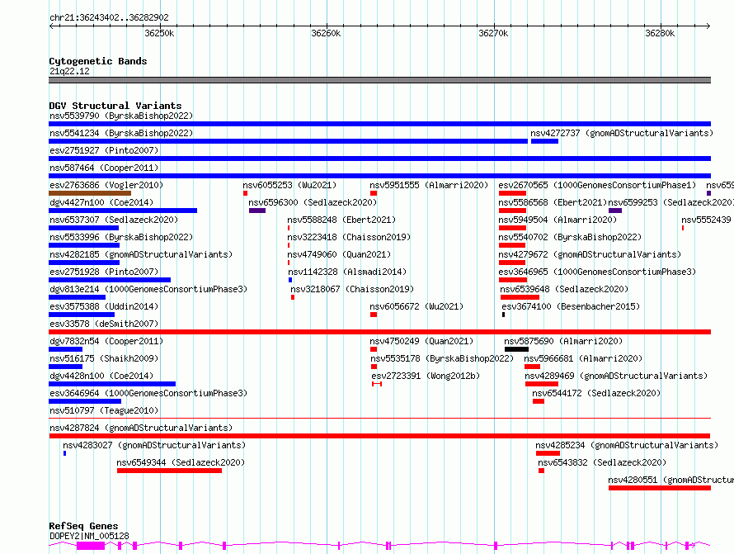Select nsv510797 (Teague2010) label

click(104, 410)
